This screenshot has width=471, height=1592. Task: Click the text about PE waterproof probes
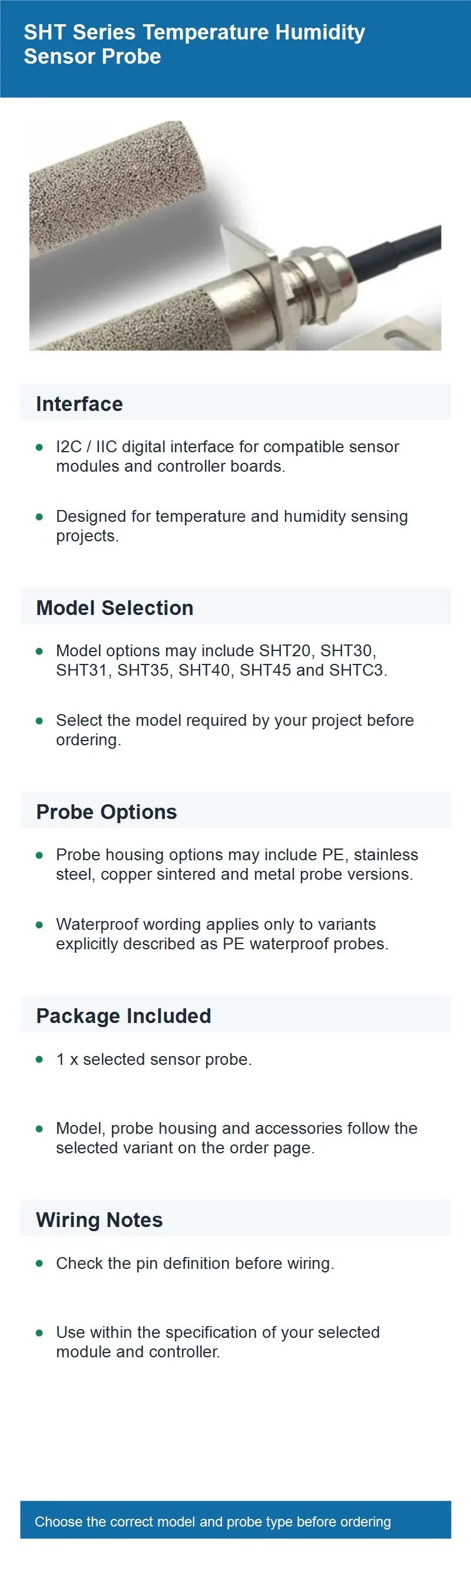tap(222, 934)
